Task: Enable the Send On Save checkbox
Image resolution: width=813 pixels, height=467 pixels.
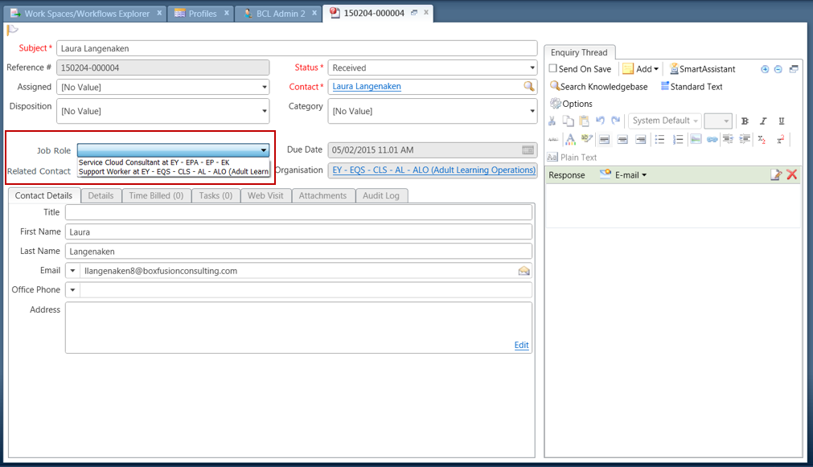Action: point(553,68)
